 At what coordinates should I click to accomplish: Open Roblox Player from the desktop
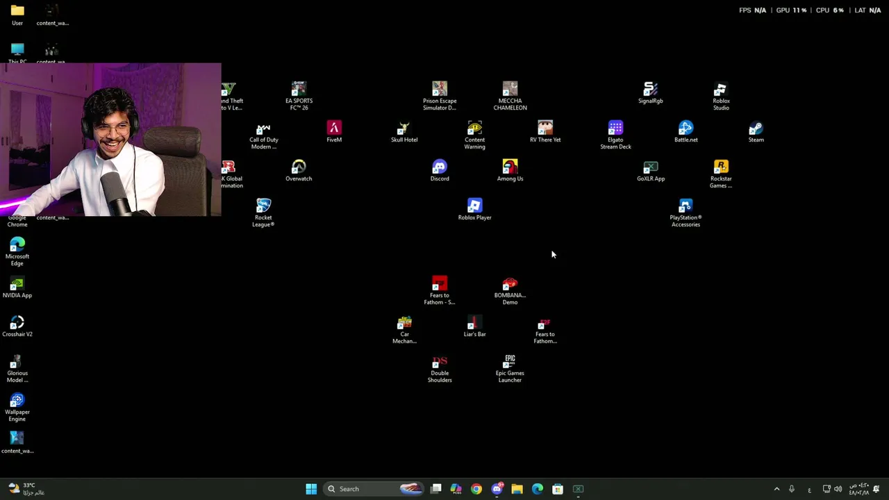(x=474, y=210)
